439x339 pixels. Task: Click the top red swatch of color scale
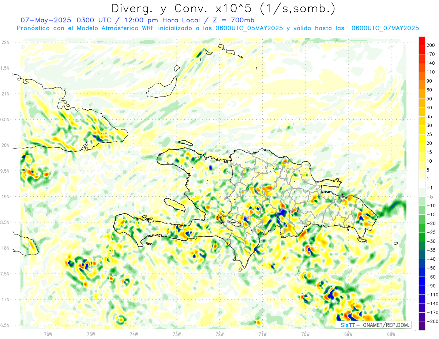click(422, 41)
